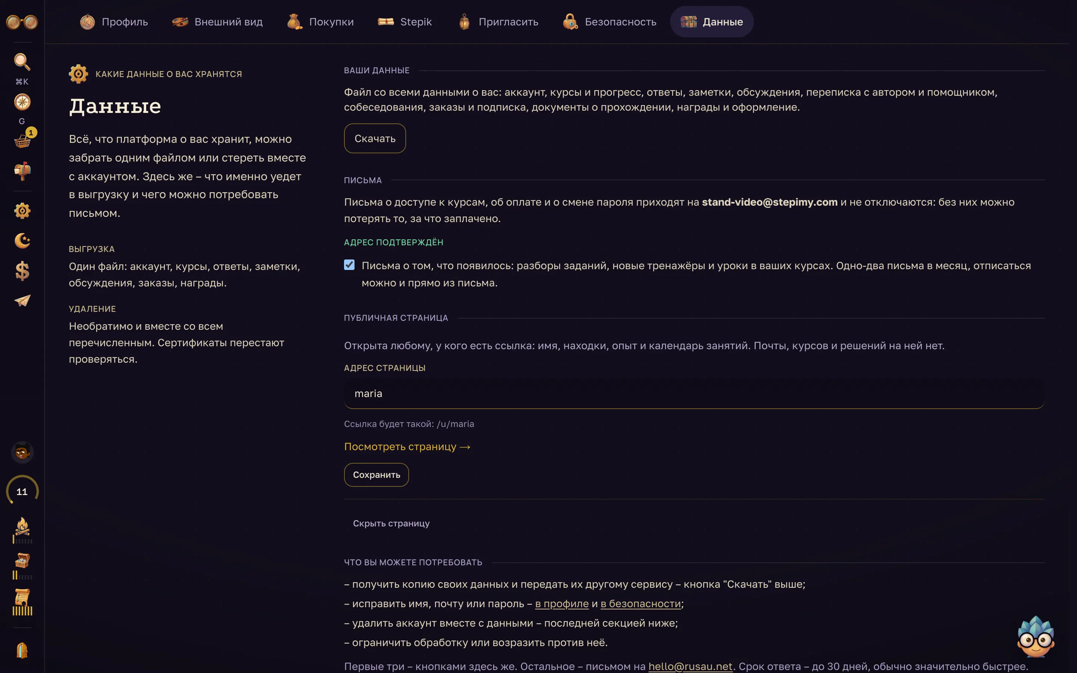Uncheck the course updates newsletter checkbox
The height and width of the screenshot is (673, 1077).
point(349,265)
